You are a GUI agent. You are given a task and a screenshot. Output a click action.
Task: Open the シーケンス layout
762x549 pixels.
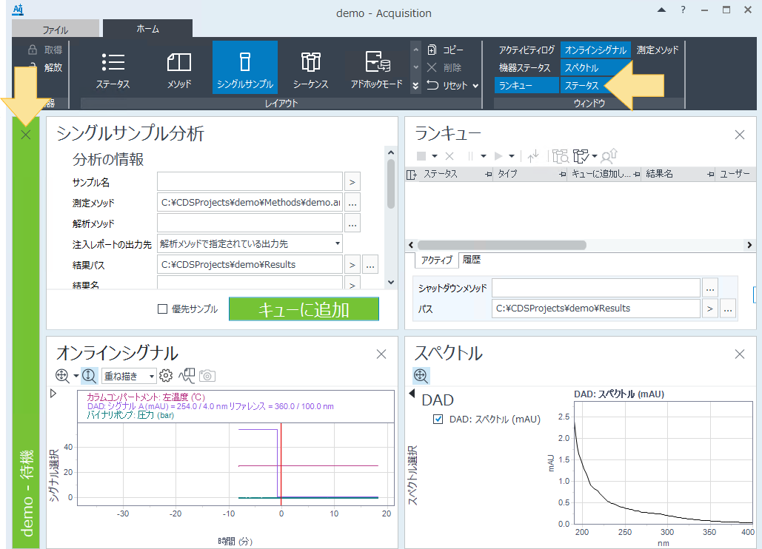(310, 68)
